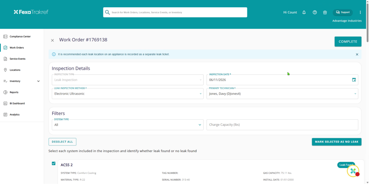Go to Service Events
The height and width of the screenshot is (184, 369).
pos(17,59)
